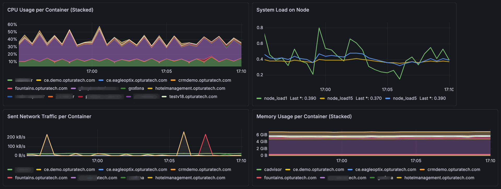Click yellow marker for ce.demo in Network legend

(39, 170)
